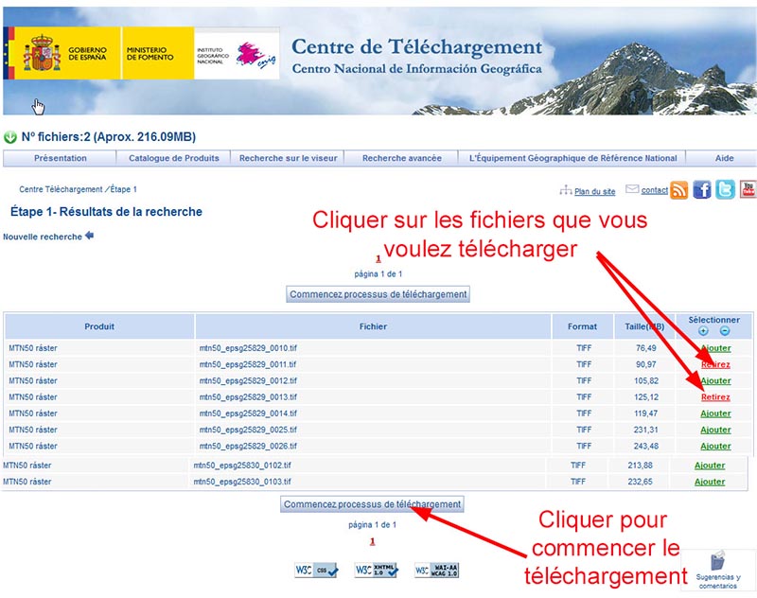Click the minus icon under Sélectionner
Screen dimensions: 757x598
(725, 331)
